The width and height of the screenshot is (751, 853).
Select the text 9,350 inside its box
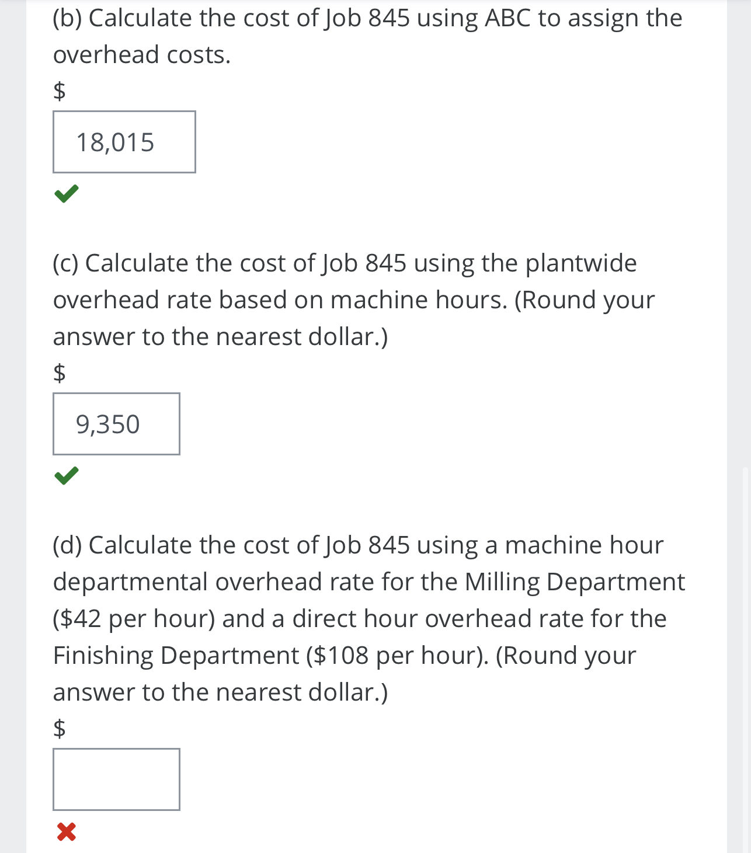click(108, 424)
